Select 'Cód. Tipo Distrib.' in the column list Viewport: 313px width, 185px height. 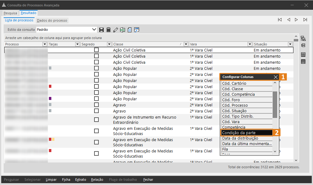[247, 116]
